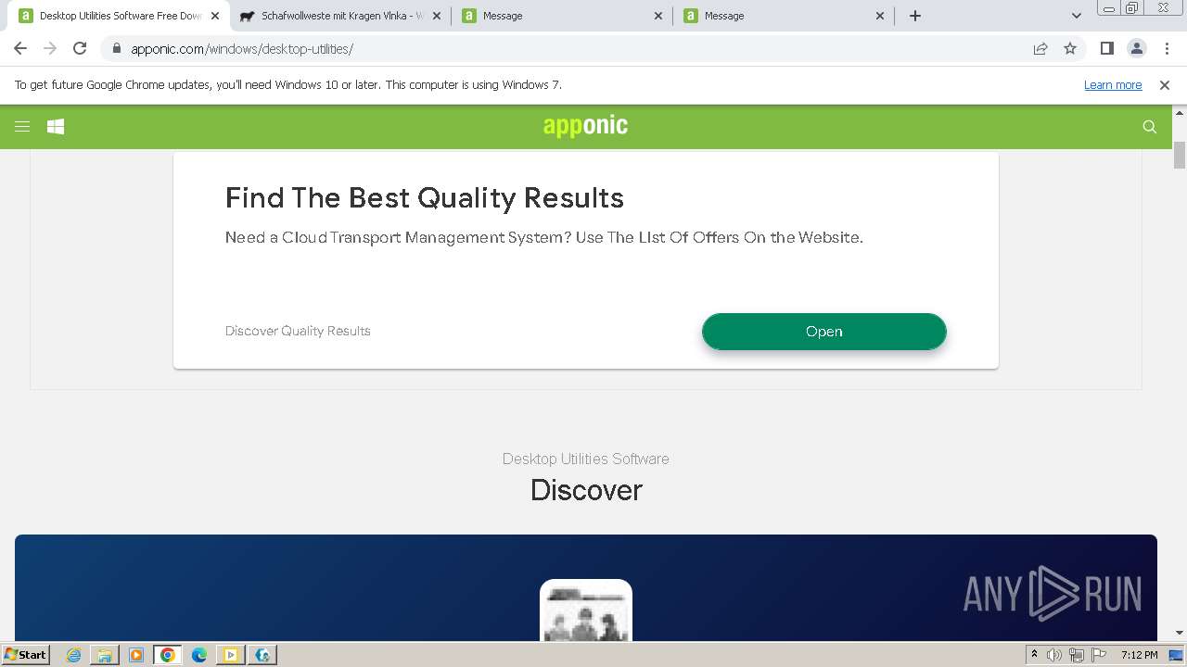
Task: Go back to the previous page
Action: click(20, 48)
